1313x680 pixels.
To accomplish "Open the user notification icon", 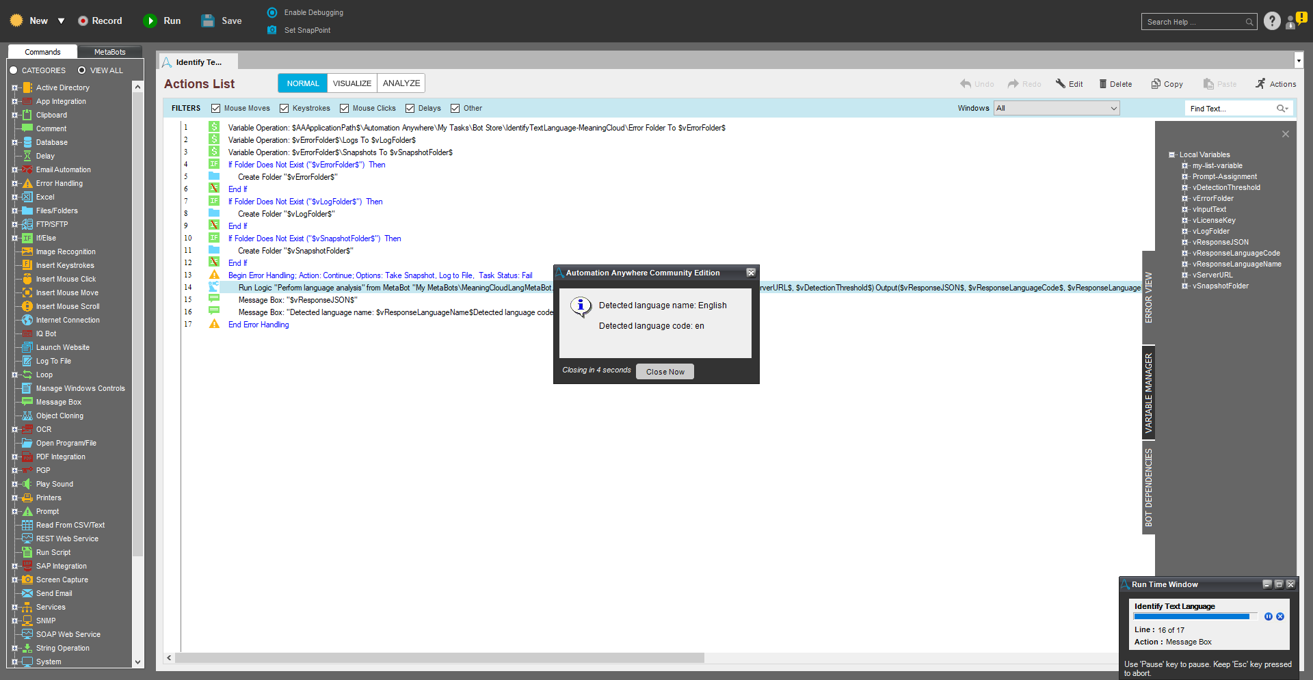I will tap(1295, 21).
